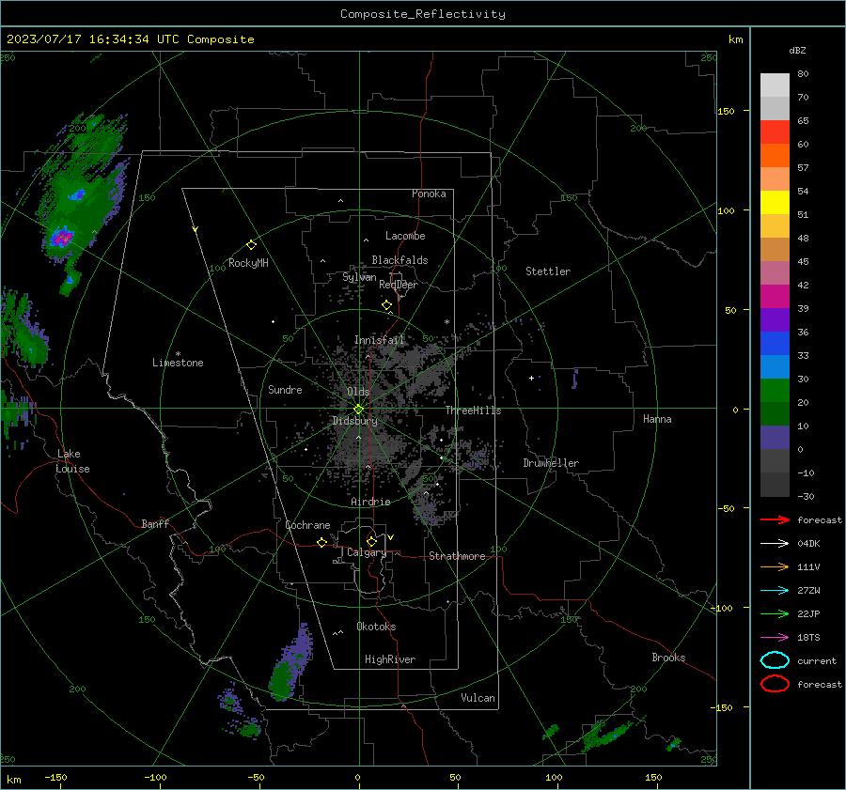Click the blue 33 dBZ color swatch

[x=775, y=344]
